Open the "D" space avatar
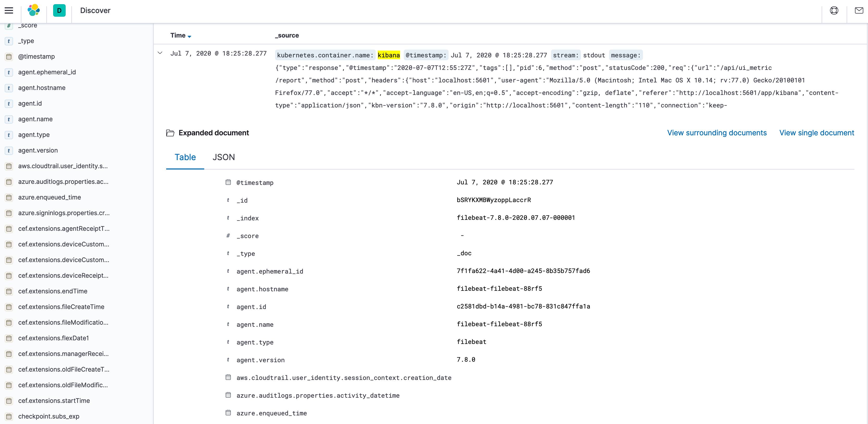The height and width of the screenshot is (424, 868). tap(59, 10)
